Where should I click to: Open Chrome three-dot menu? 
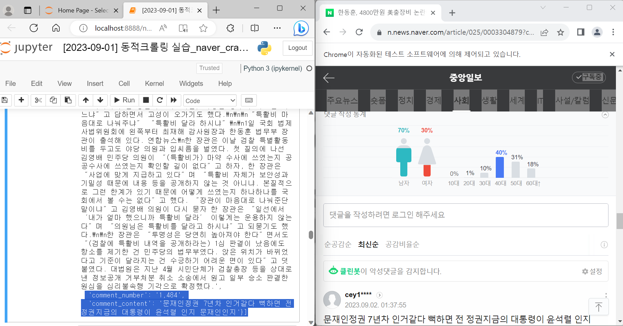pyautogui.click(x=613, y=32)
